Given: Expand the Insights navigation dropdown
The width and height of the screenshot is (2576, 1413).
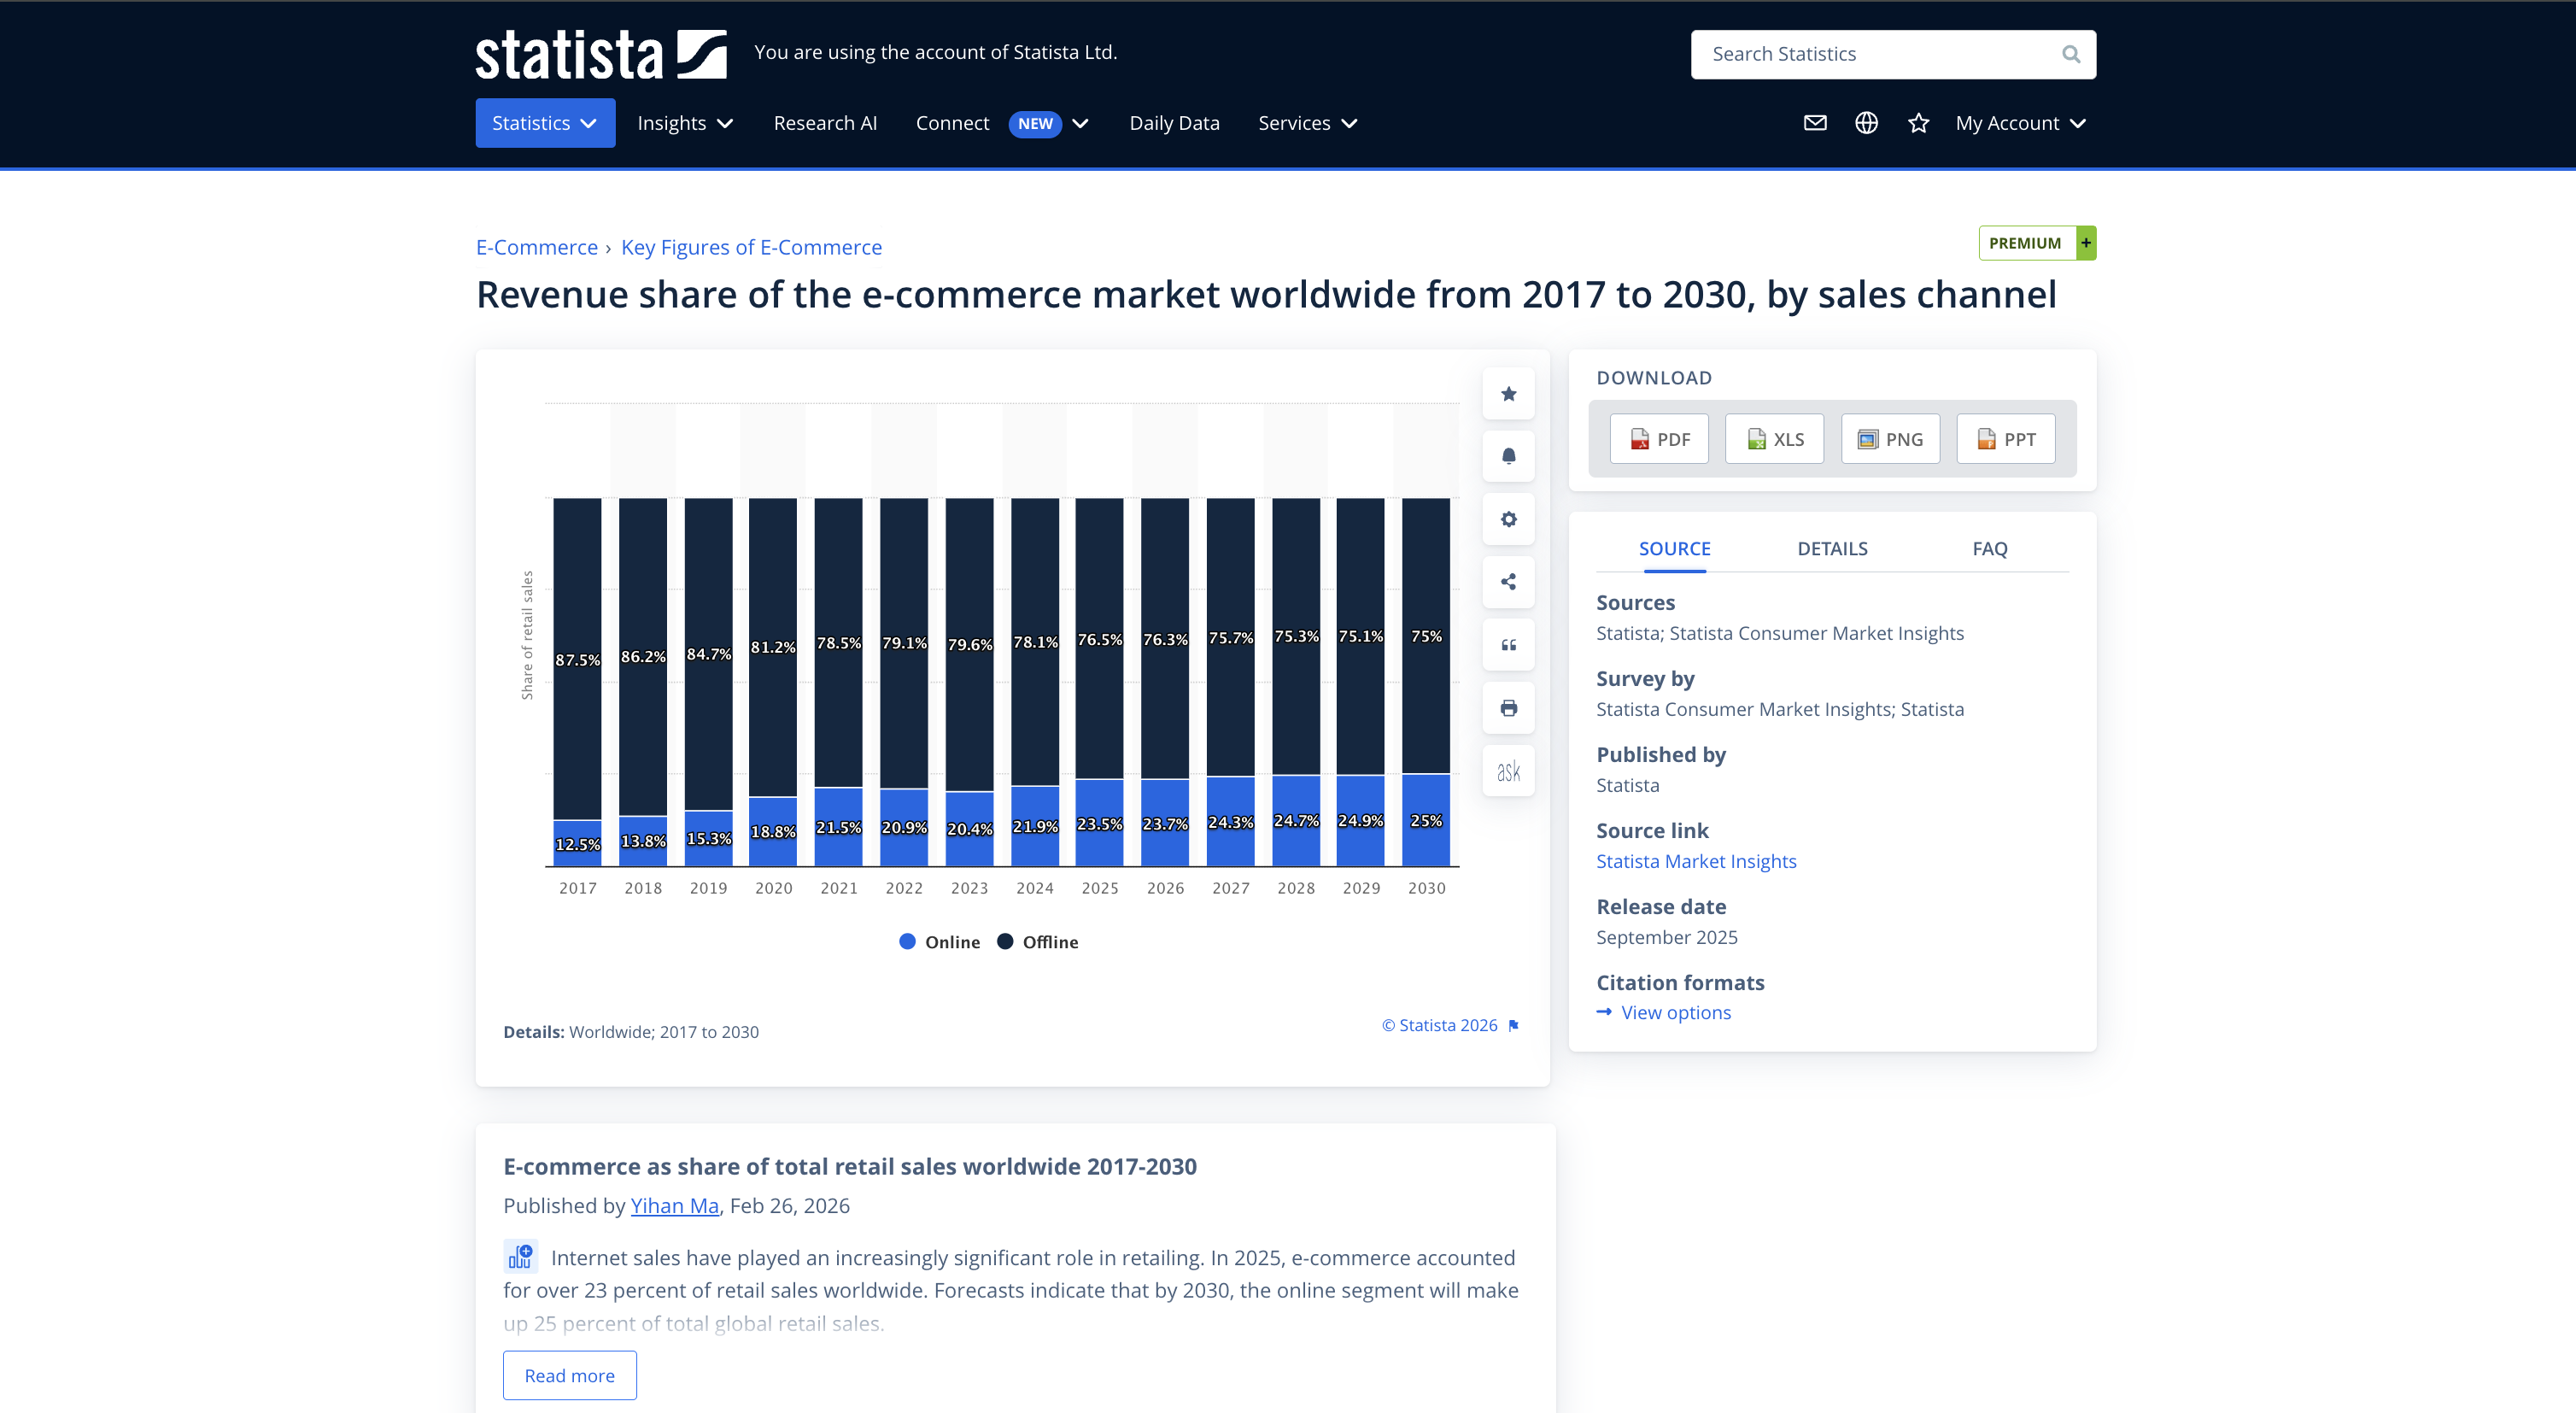Looking at the screenshot, I should point(685,123).
